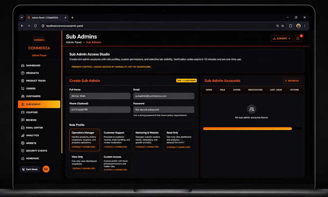Open the Coupons ticket icon
The height and width of the screenshot is (197, 328).
click(x=23, y=112)
